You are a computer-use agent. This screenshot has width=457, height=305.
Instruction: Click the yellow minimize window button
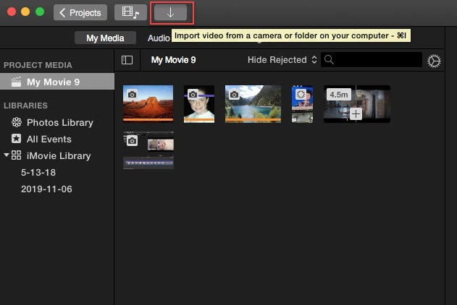click(25, 12)
